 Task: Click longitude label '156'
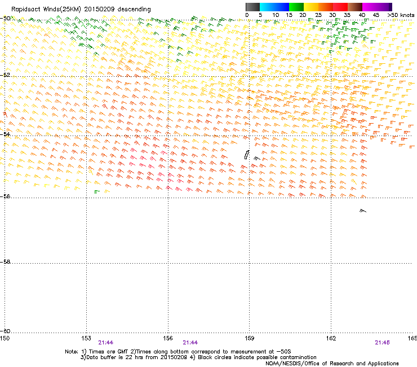tap(168, 338)
